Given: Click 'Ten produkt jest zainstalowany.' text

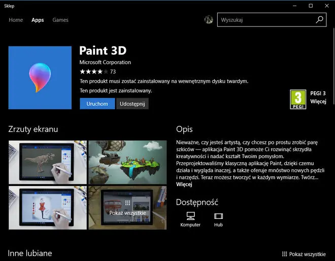Looking at the screenshot, I should [116, 91].
